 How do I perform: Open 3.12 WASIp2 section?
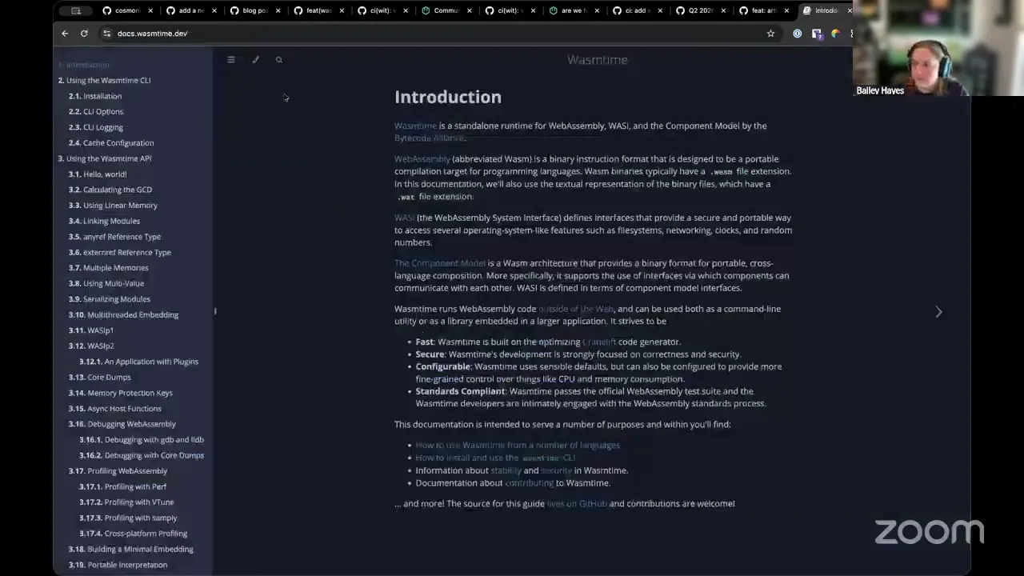pos(91,346)
